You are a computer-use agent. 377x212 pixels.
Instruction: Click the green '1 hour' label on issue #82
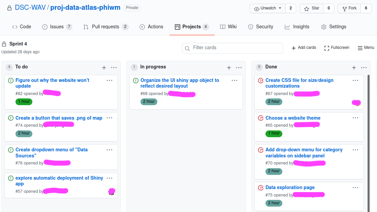click(x=24, y=102)
